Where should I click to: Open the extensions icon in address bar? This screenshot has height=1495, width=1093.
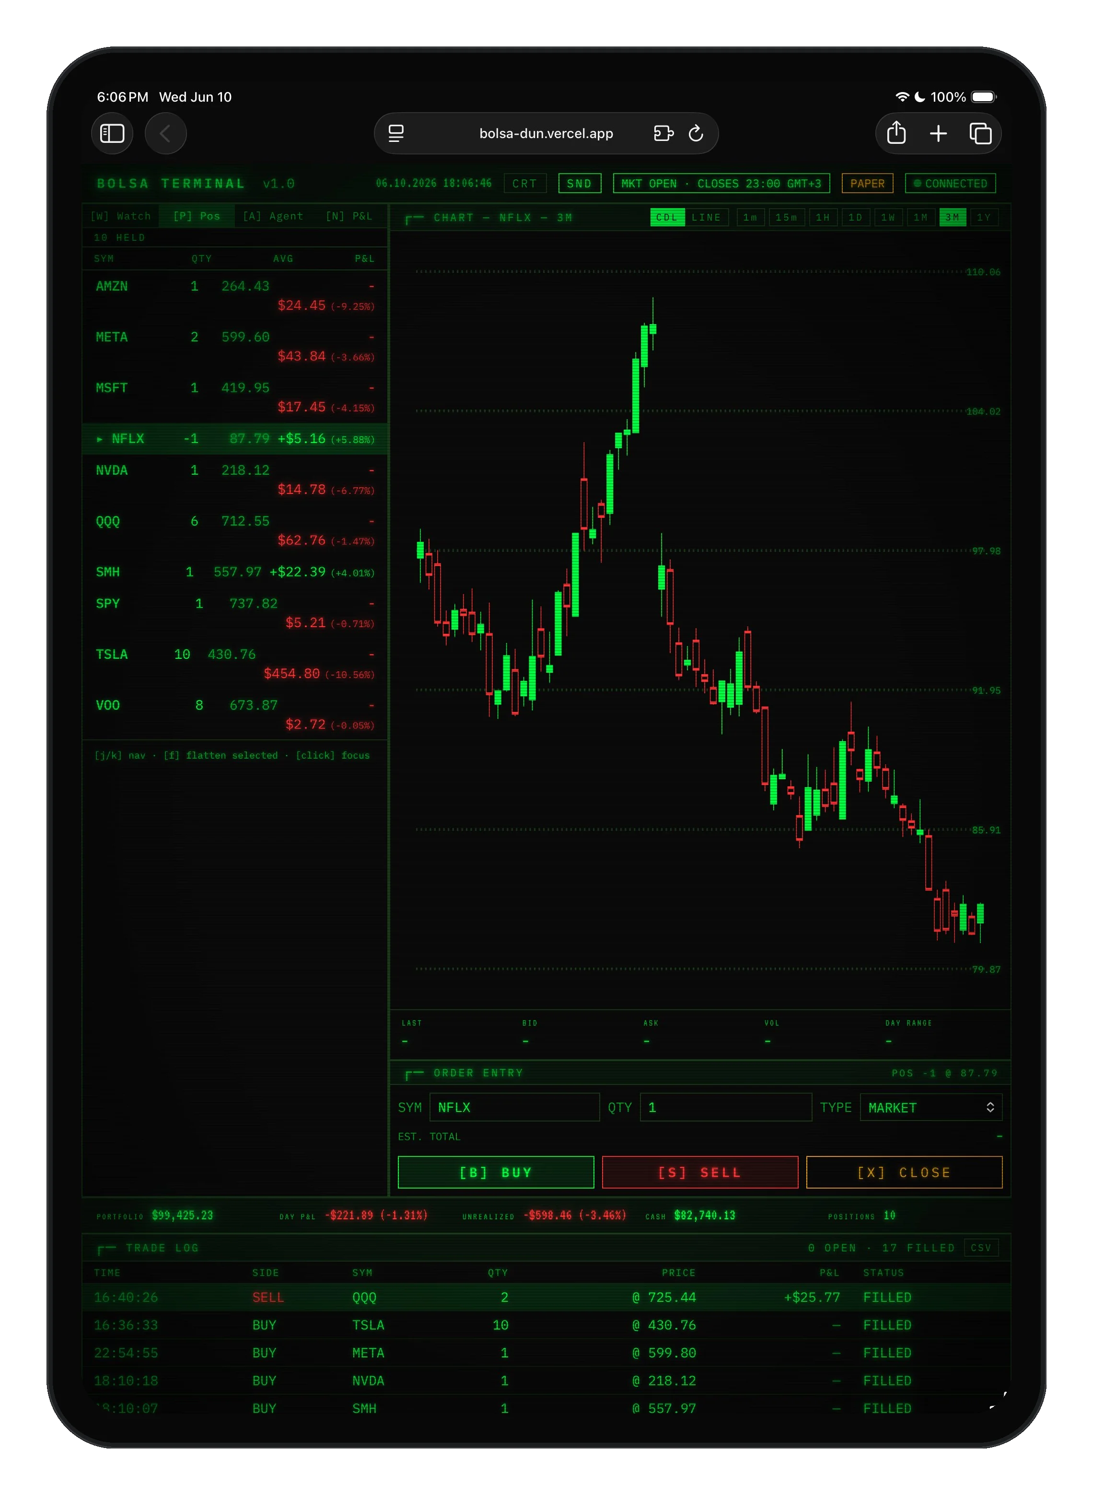pos(663,133)
